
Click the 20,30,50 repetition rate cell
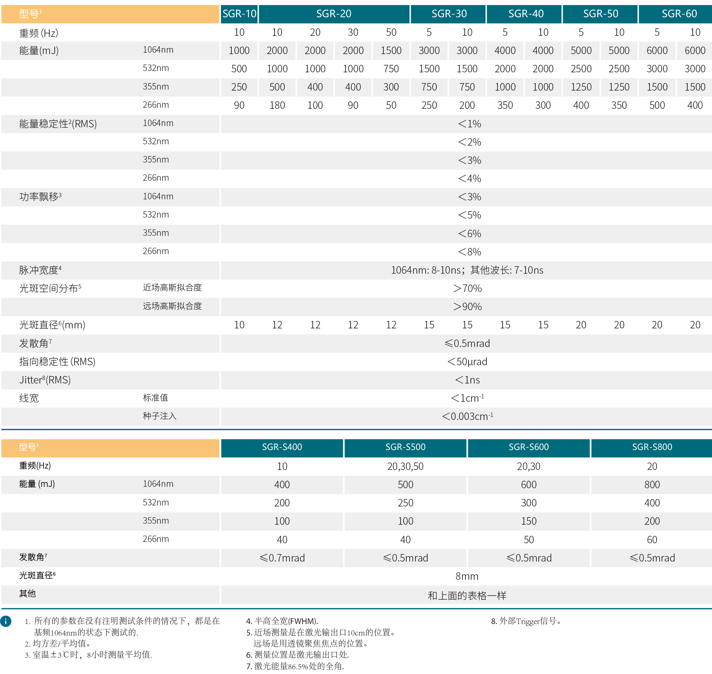click(x=405, y=466)
